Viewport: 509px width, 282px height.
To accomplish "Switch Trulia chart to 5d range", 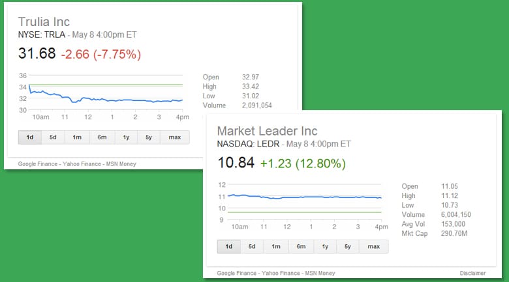I will (x=53, y=137).
